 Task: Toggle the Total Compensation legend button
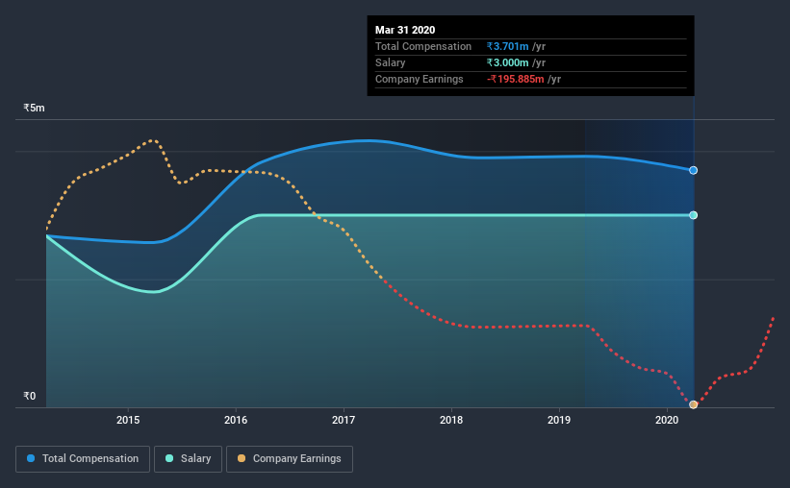point(83,459)
